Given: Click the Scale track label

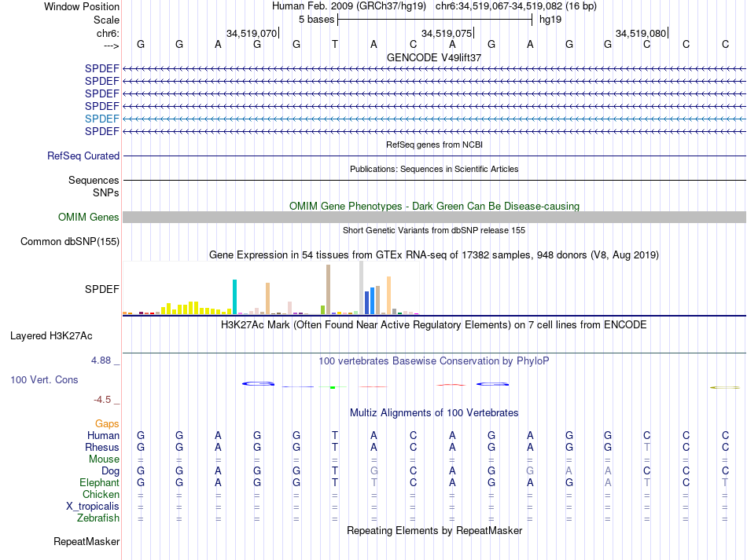Looking at the screenshot, I should 106,20.
